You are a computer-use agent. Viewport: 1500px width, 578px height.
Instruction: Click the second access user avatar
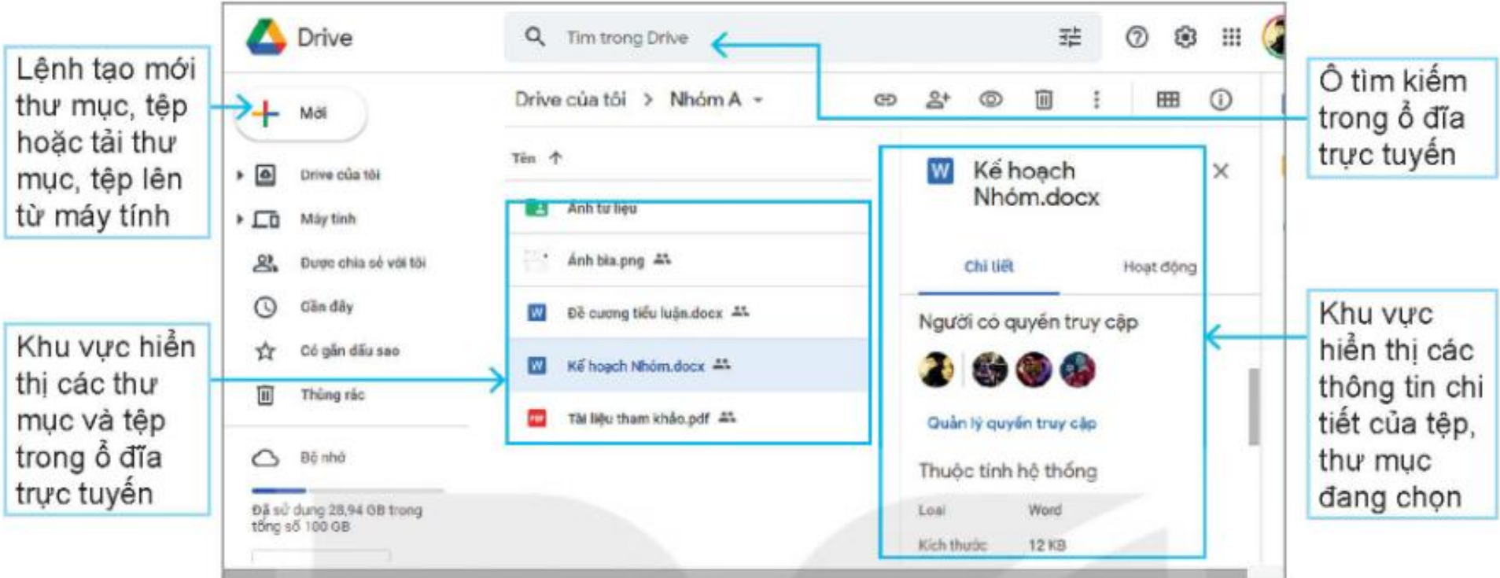point(989,369)
